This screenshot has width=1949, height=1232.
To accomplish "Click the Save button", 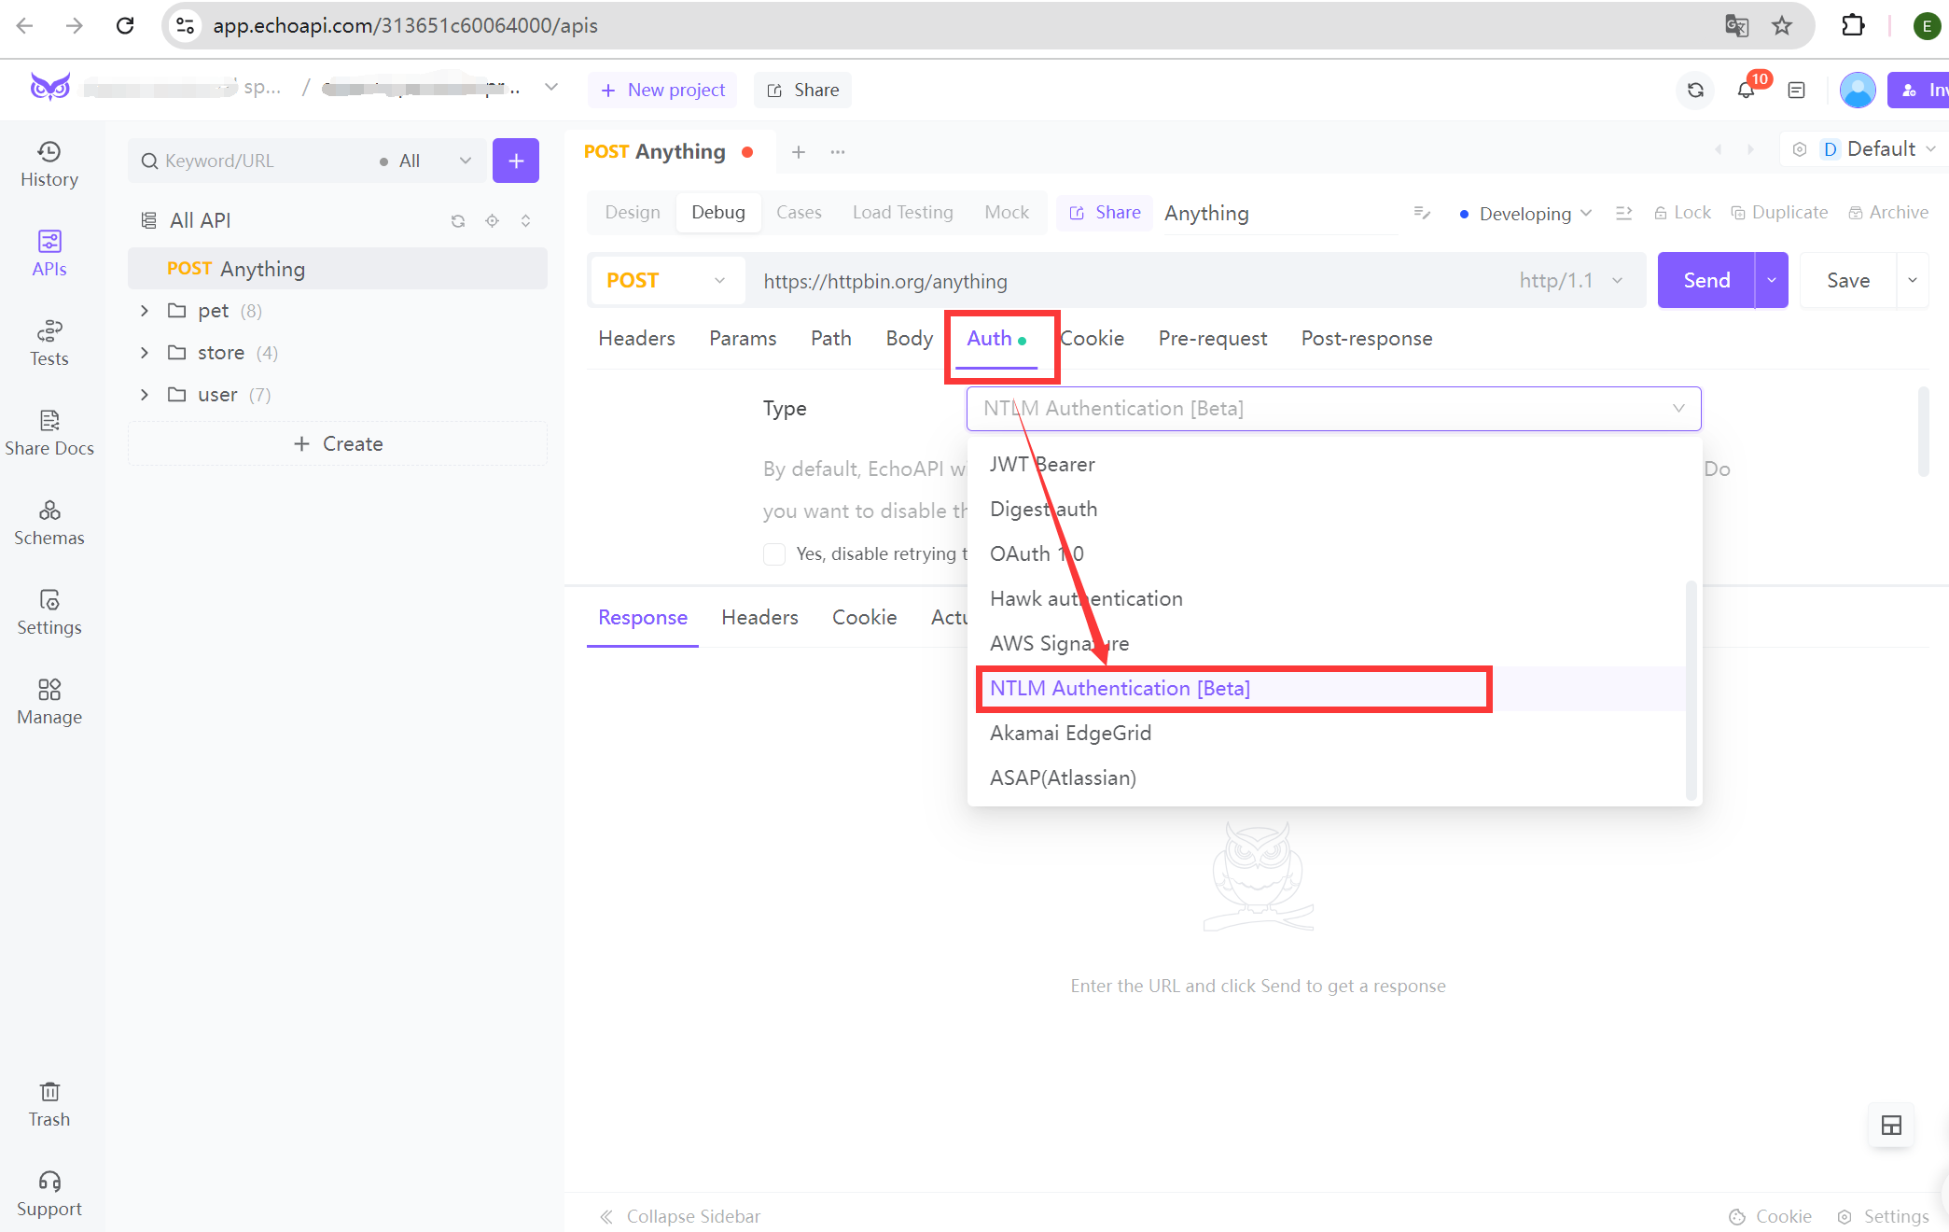I will point(1848,280).
